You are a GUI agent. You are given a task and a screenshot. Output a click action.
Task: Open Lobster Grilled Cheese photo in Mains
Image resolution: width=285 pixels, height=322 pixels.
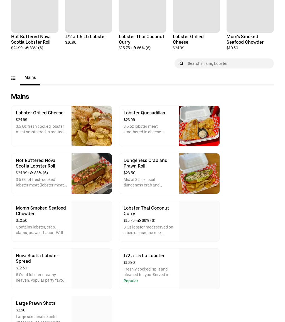click(92, 126)
